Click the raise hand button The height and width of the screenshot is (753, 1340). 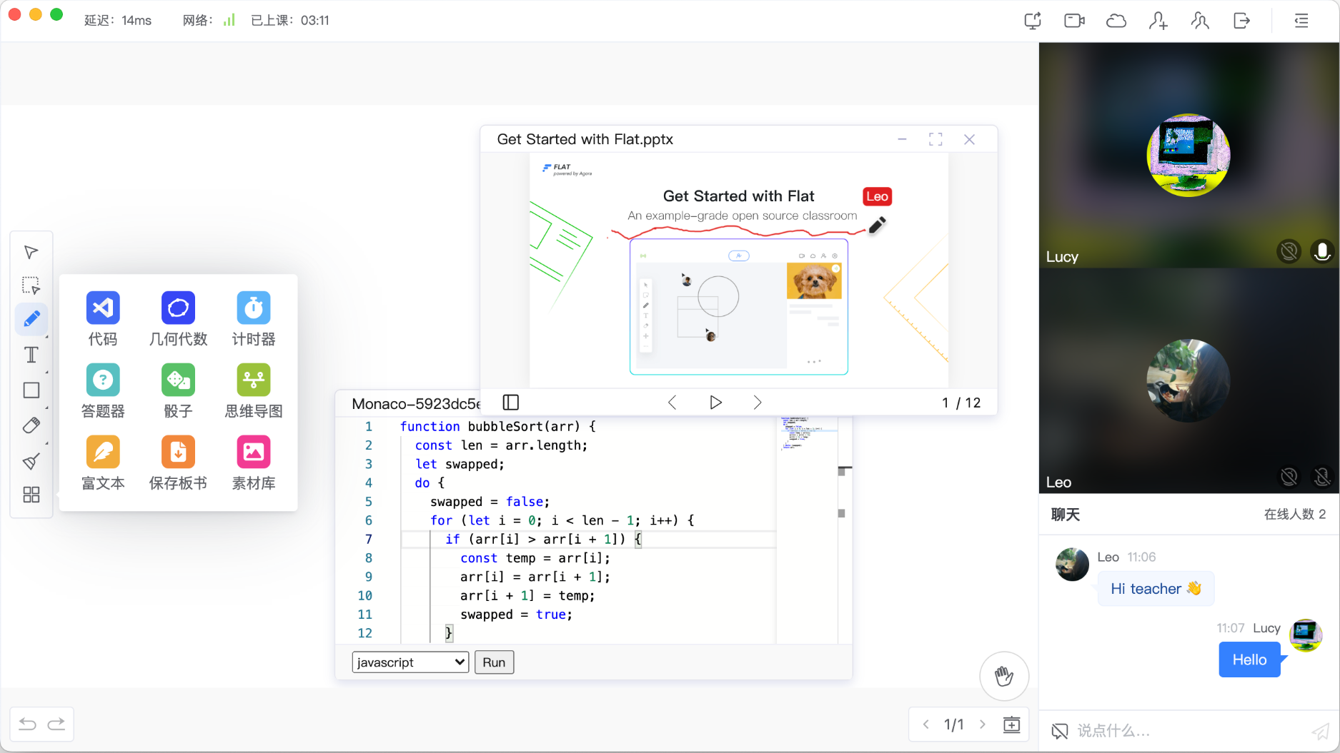tap(1003, 676)
